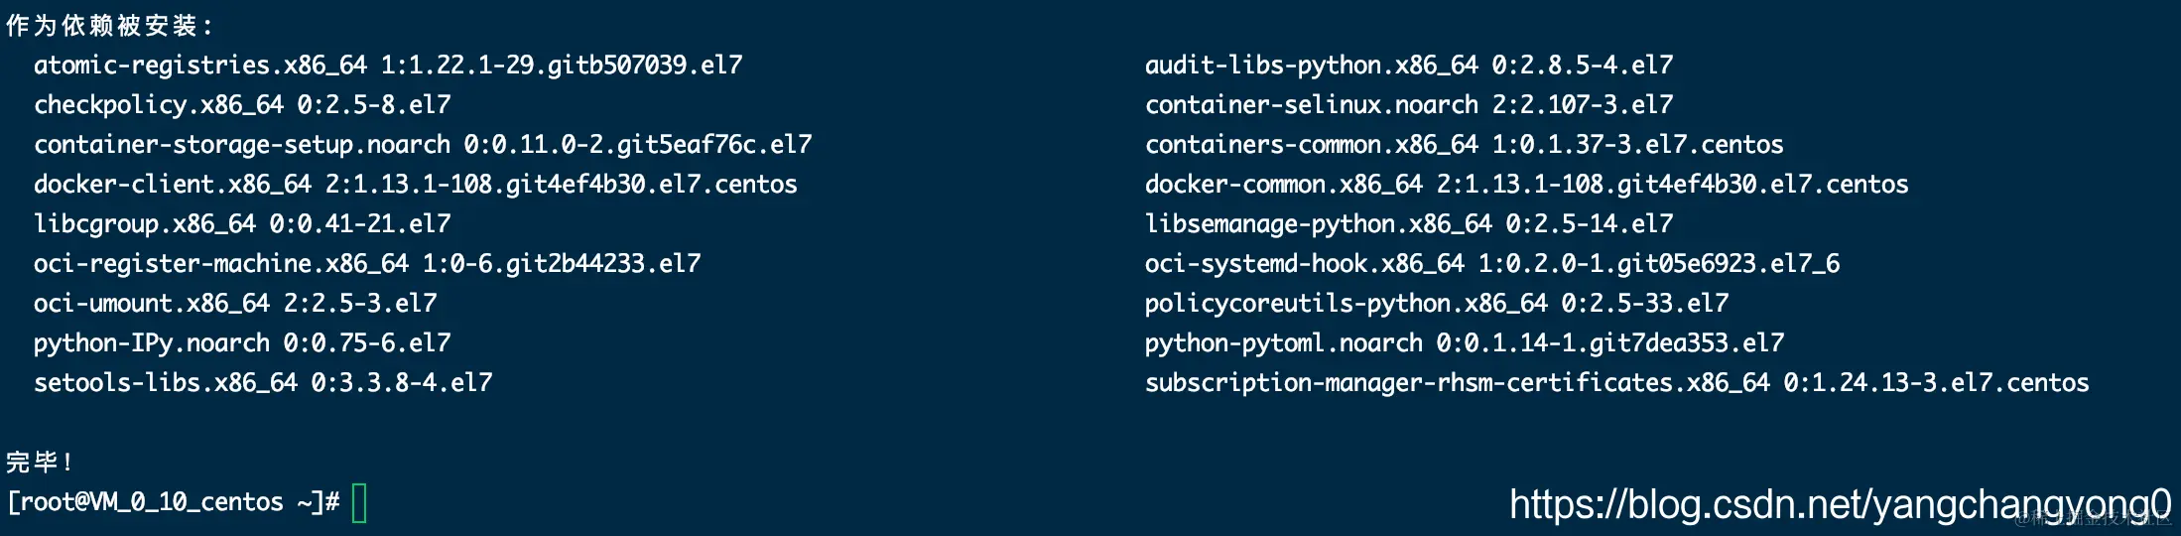Click the 完毕! completion message
The width and height of the screenshot is (2181, 536).
pos(40,463)
